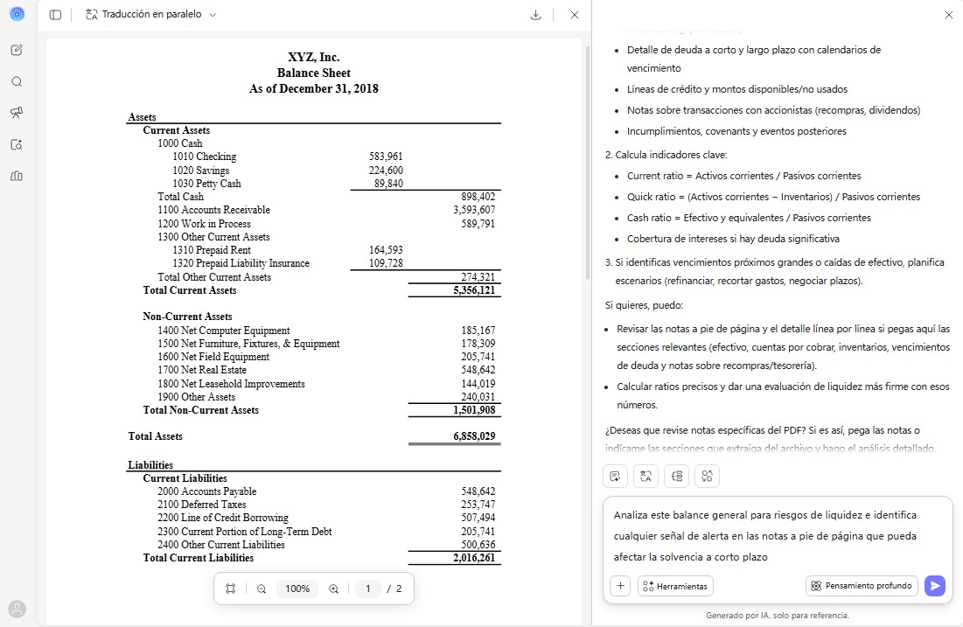Image resolution: width=963 pixels, height=627 pixels.
Task: Open the document search icon
Action: point(17,145)
